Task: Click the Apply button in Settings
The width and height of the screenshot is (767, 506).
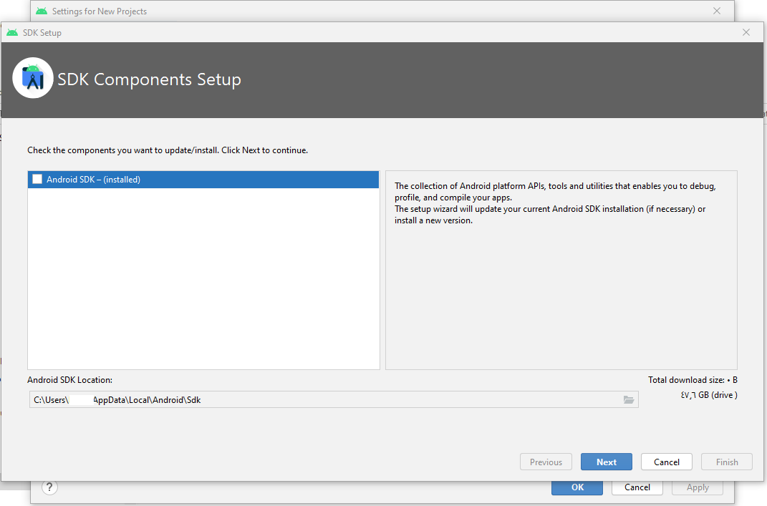Action: (697, 487)
